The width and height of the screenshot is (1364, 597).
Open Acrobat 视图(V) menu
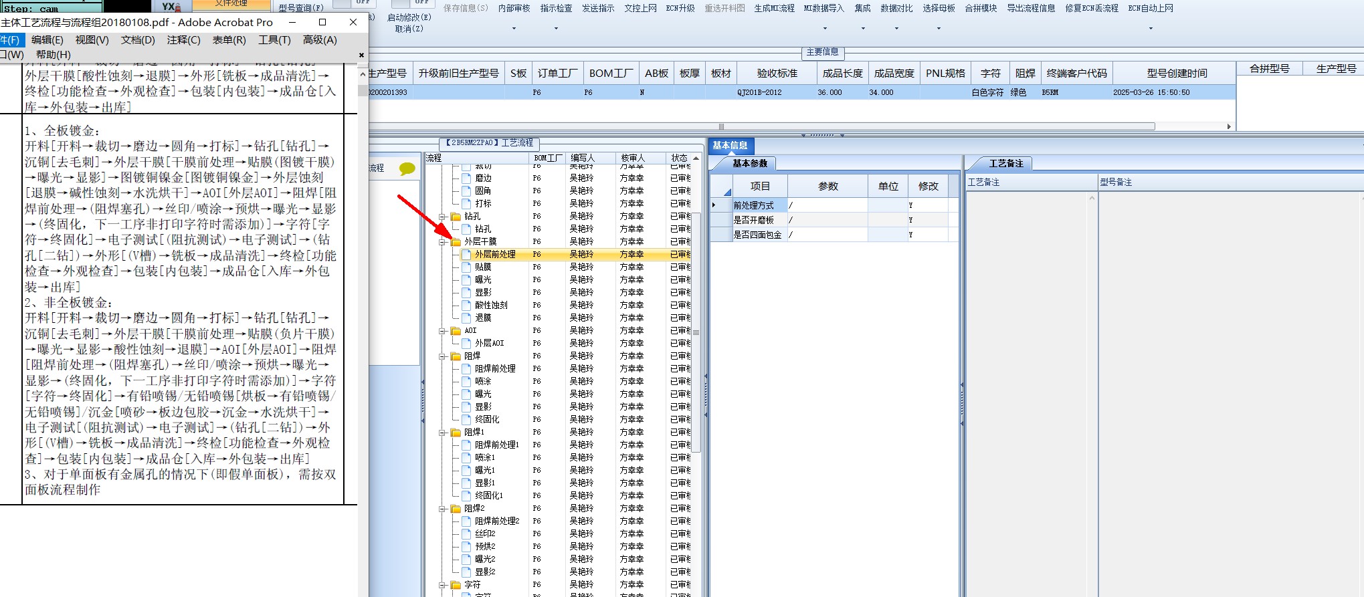pos(92,40)
